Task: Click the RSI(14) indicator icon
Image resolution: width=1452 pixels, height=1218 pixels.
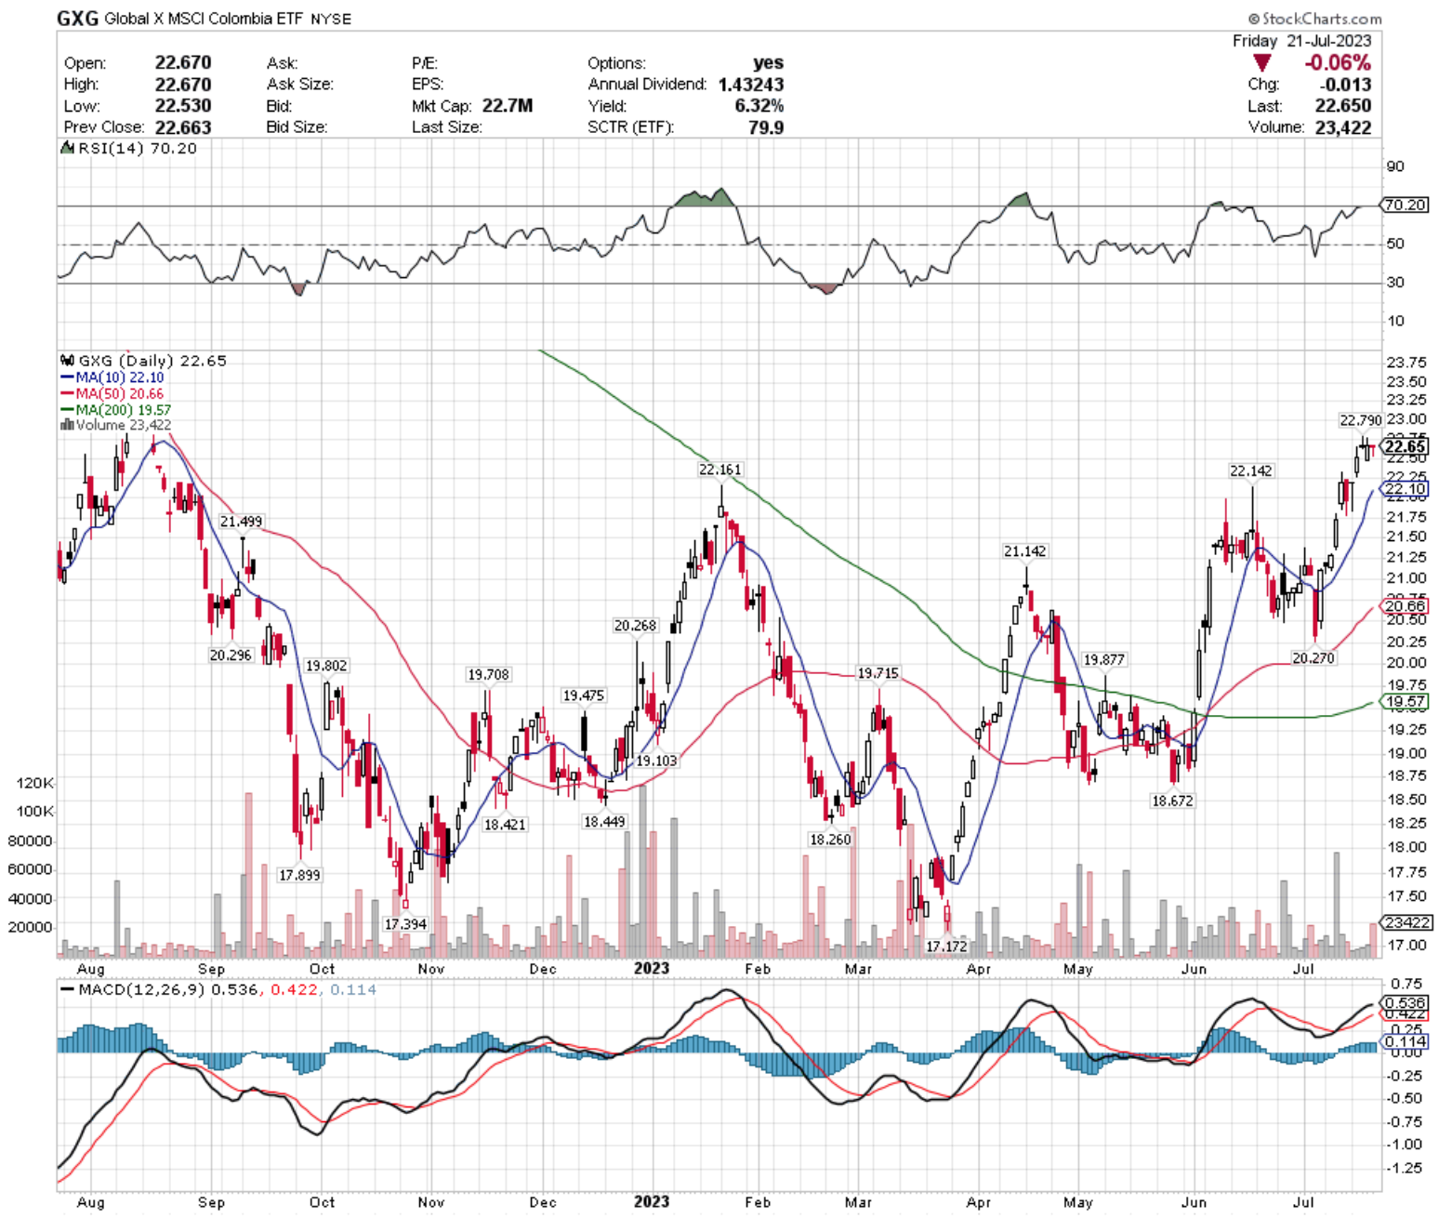Action: click(66, 148)
